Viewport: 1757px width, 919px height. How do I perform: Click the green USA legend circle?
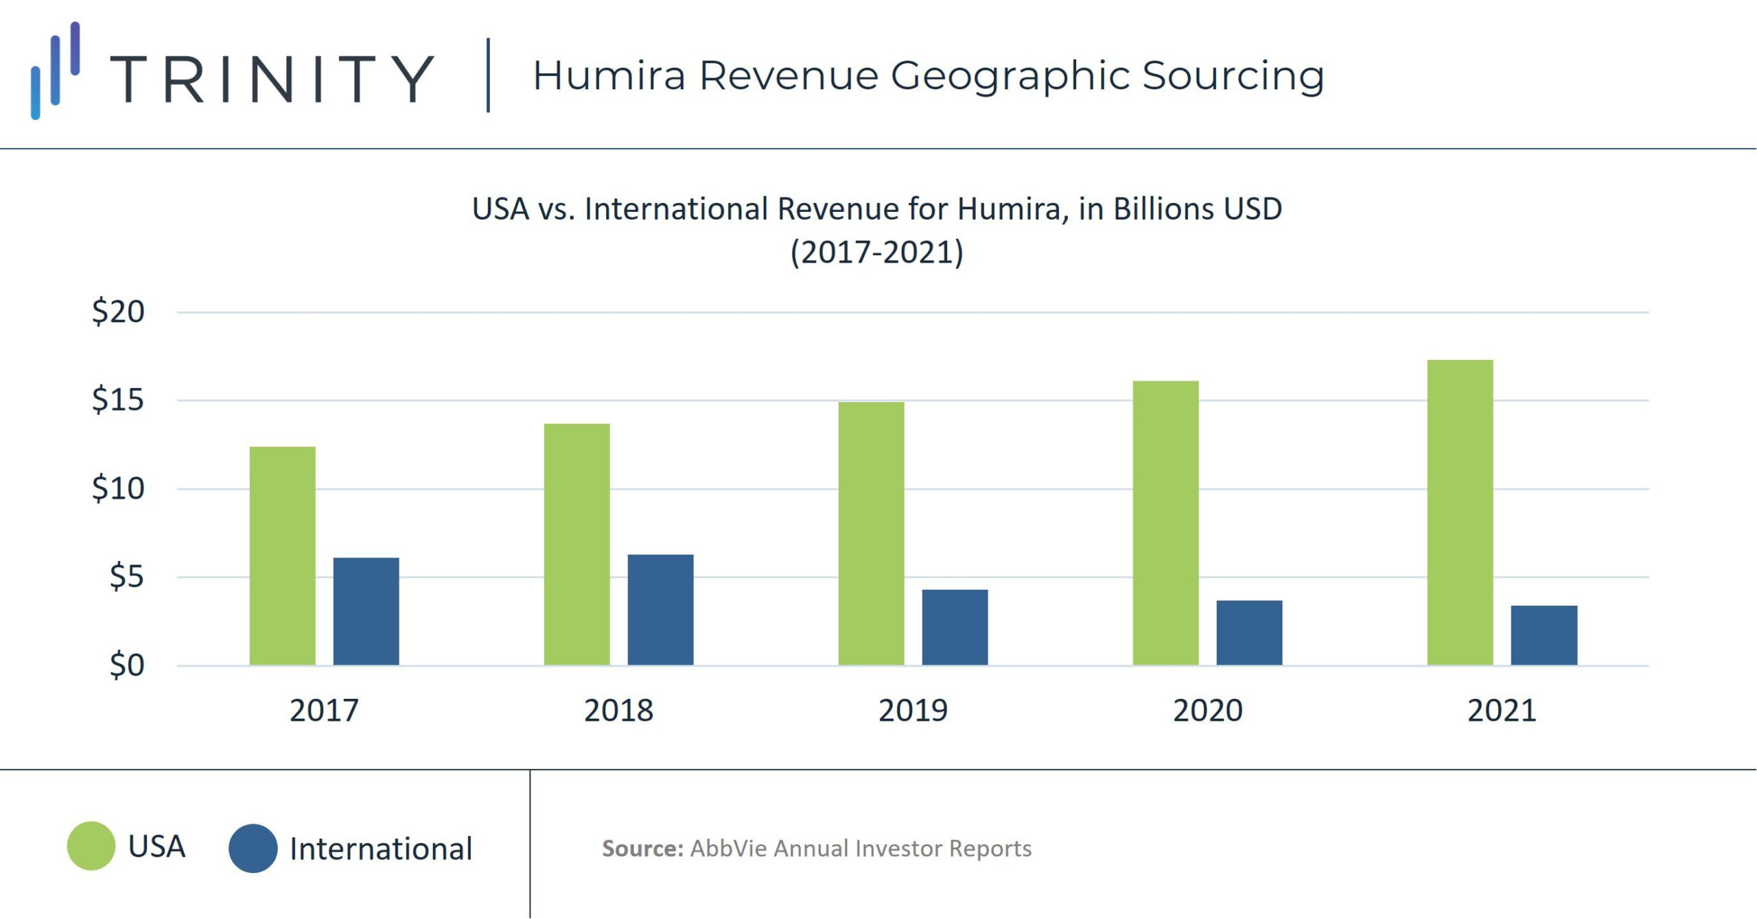[91, 846]
